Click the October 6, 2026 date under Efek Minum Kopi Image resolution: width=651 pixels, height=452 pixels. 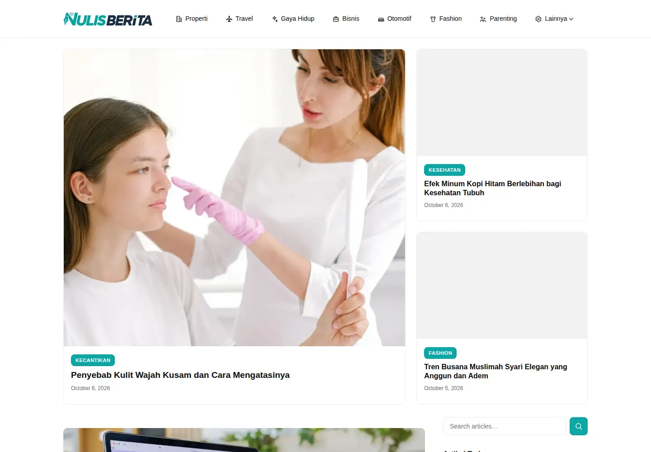(443, 205)
